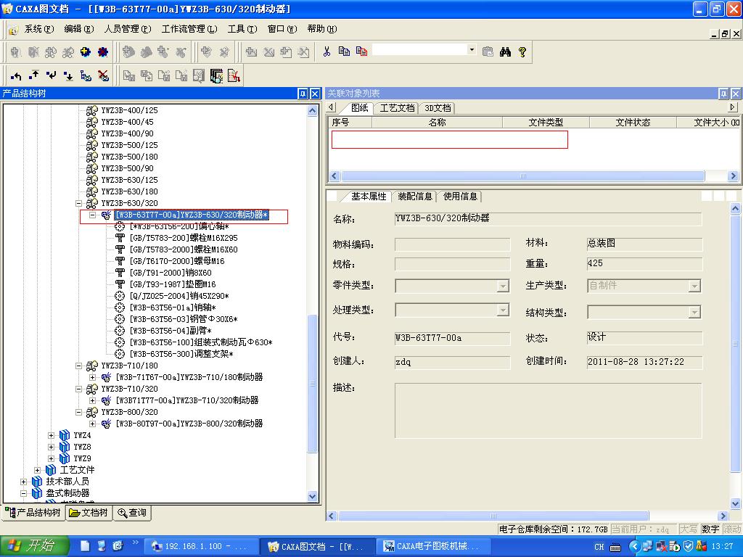Screen dimensions: 743x557
Task: Open the 零件类型 dropdown
Action: pyautogui.click(x=503, y=286)
